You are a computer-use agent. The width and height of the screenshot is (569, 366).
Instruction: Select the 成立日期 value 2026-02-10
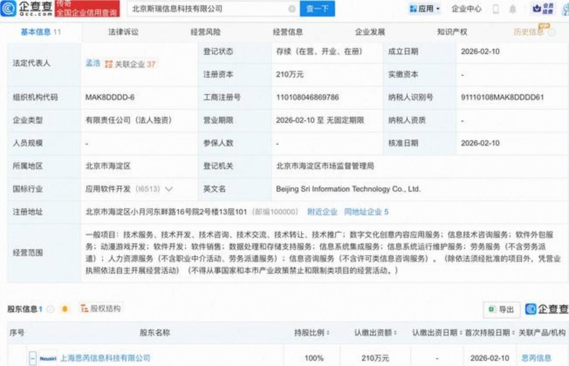point(481,52)
